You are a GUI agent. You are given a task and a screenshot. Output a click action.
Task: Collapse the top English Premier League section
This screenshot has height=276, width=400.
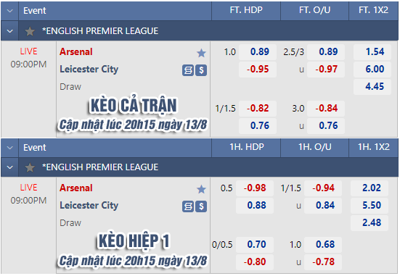tap(9, 31)
